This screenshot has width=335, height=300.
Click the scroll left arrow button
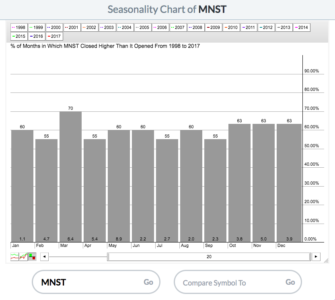(45, 257)
